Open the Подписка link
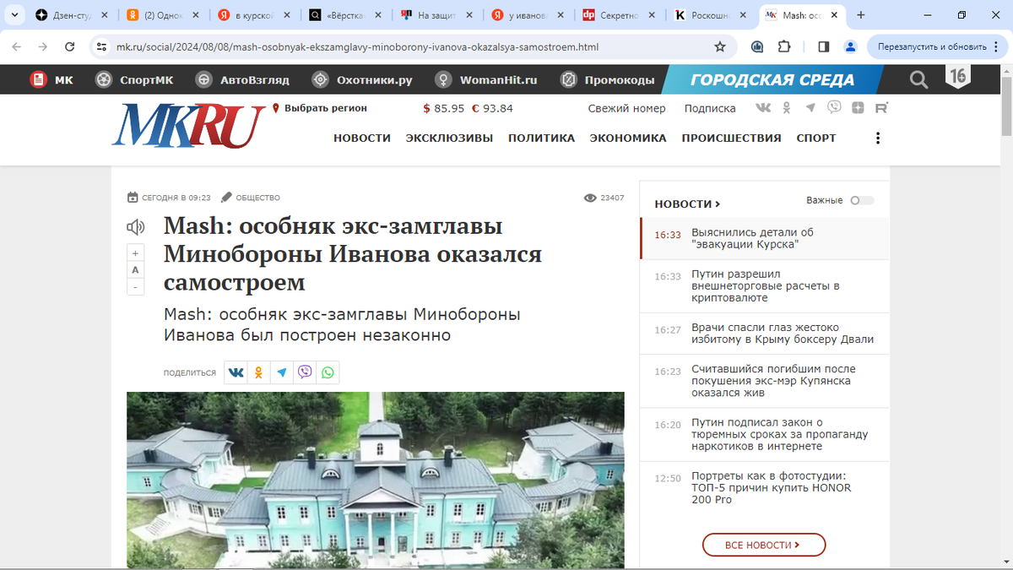Viewport: 1013px width, 570px height. pos(710,108)
